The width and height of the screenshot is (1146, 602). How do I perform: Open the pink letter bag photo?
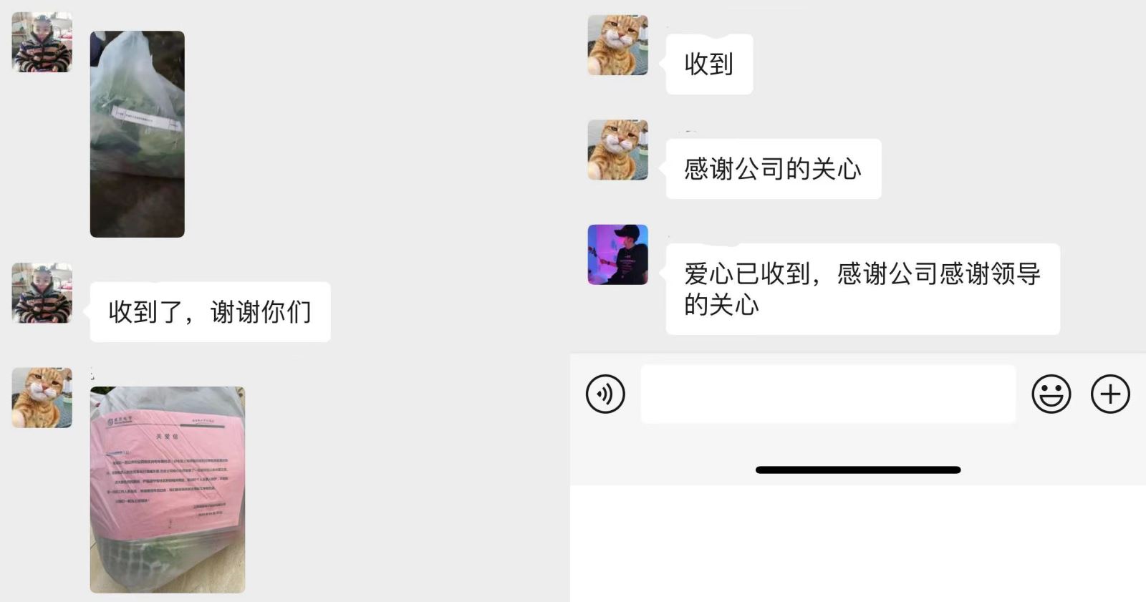(x=168, y=490)
